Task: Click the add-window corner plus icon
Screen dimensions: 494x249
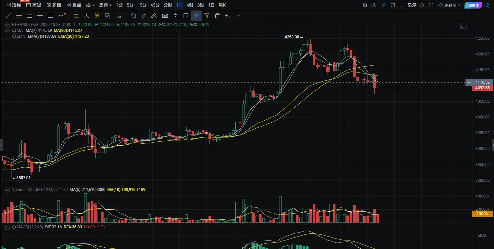Action: coord(393,5)
